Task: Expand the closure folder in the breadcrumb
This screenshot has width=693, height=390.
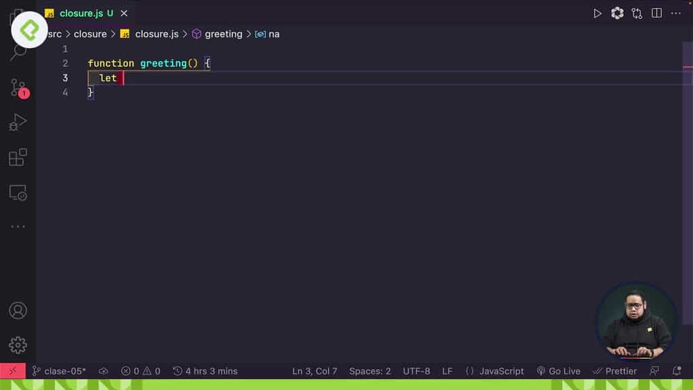Action: point(91,34)
